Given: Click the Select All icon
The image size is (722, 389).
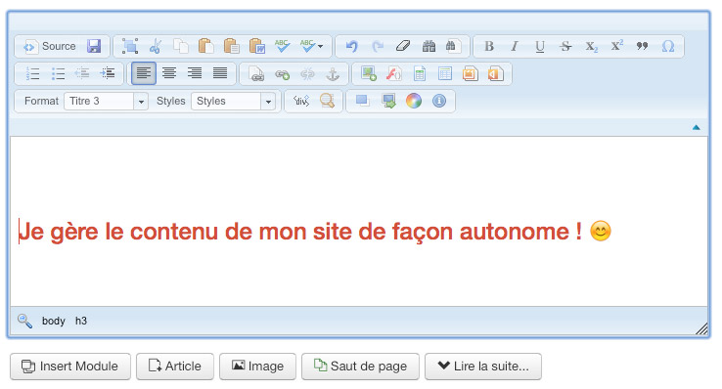Looking at the screenshot, I should tap(130, 46).
